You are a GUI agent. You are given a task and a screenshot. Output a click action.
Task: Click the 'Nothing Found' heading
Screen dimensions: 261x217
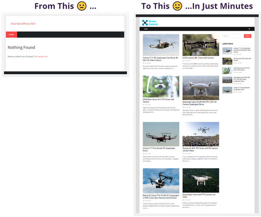[x=21, y=47]
